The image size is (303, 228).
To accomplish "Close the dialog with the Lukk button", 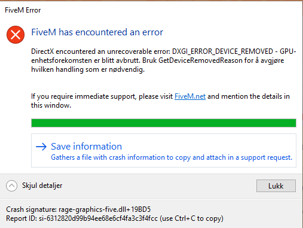I will click(x=276, y=186).
